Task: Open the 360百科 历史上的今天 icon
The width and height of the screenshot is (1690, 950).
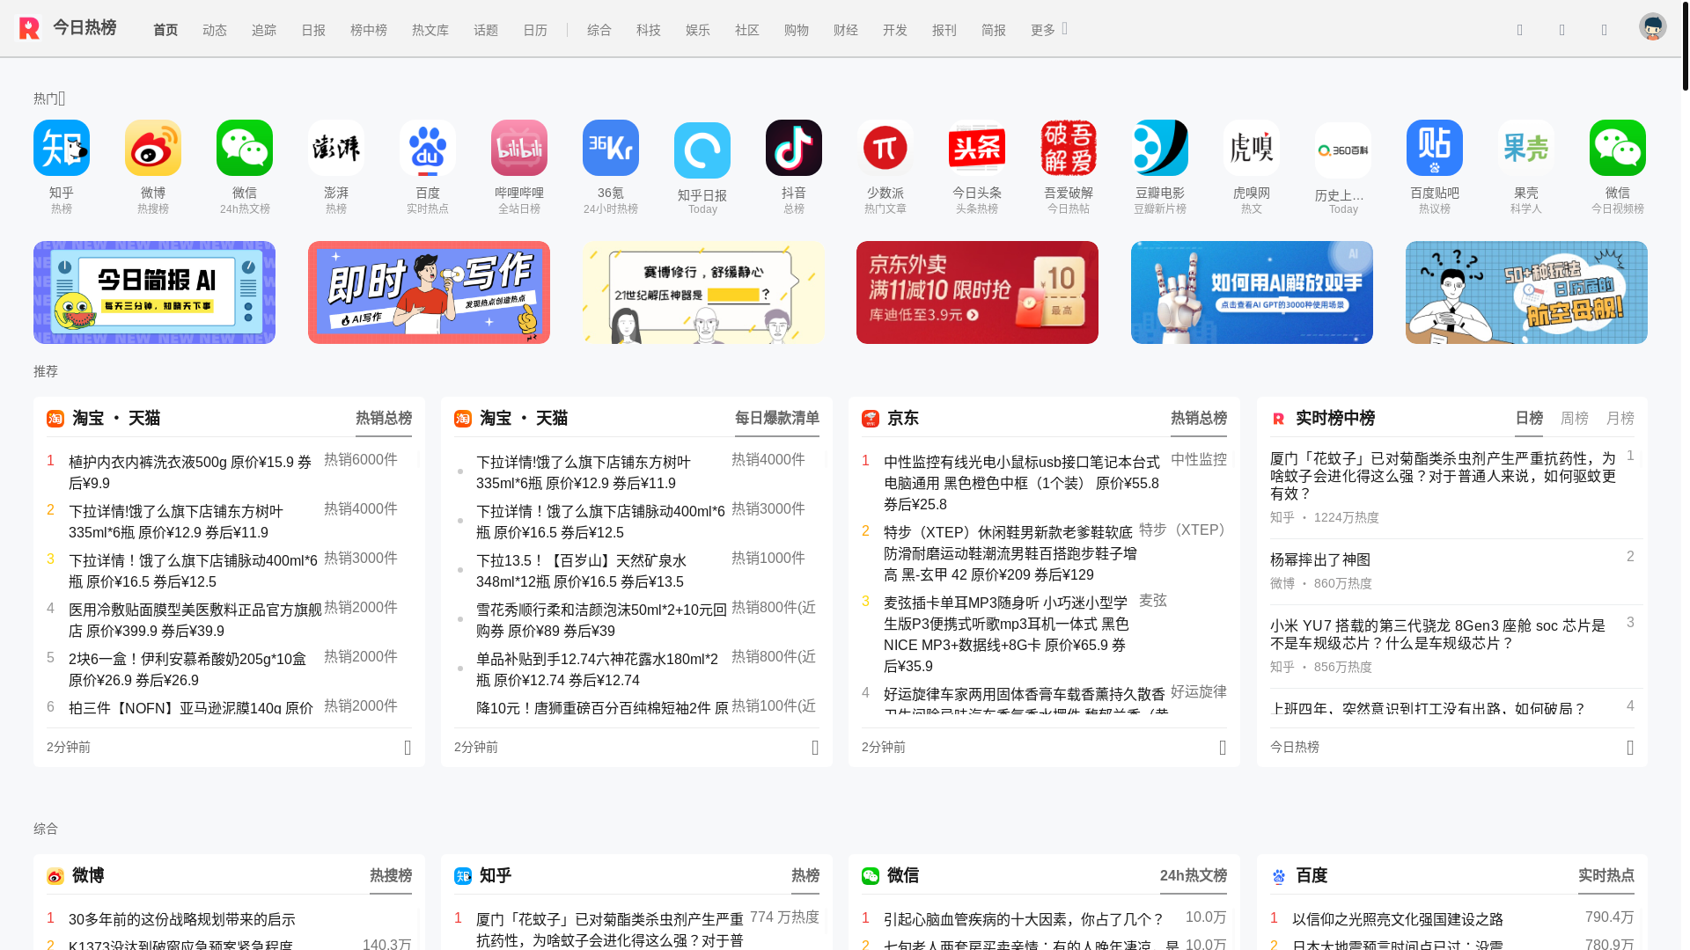Action: point(1343,150)
